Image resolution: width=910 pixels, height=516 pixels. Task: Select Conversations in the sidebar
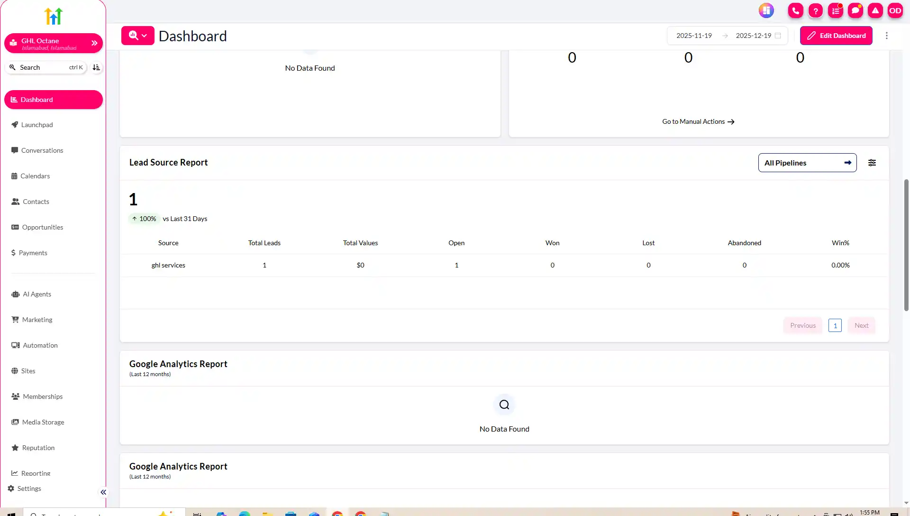point(43,150)
